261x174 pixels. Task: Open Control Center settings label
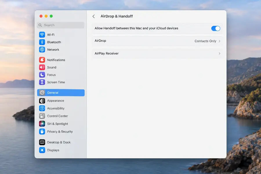click(57, 116)
